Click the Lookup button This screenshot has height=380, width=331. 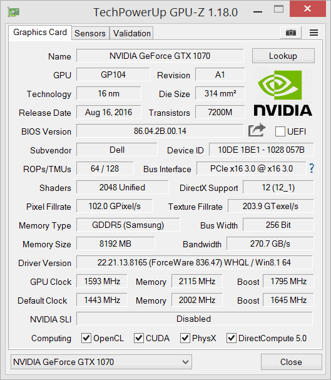tap(283, 56)
